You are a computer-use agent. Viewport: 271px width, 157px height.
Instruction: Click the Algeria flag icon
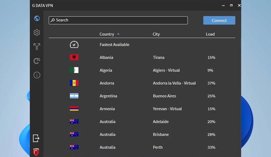pos(74,70)
